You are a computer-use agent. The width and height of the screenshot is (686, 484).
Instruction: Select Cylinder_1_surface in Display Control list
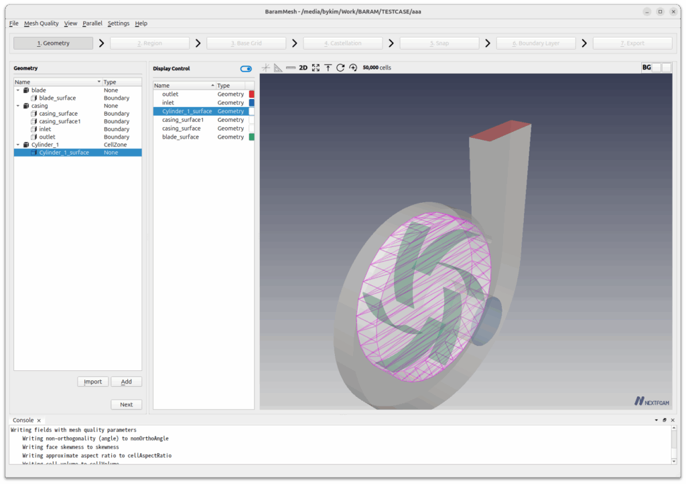(x=204, y=112)
